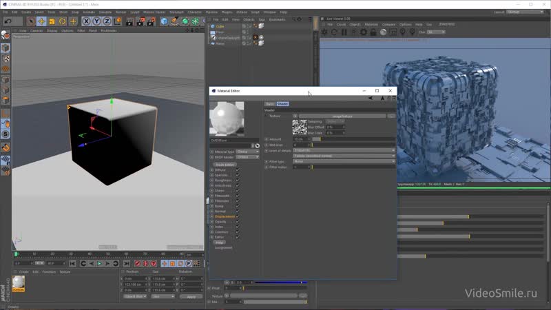
Task: Lock the X axis in the toolbar
Action: pos(86,21)
